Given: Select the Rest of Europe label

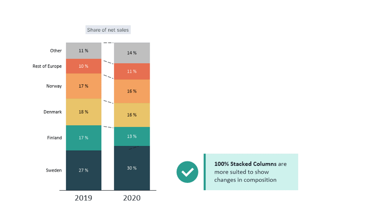Looking at the screenshot, I should pyautogui.click(x=47, y=66).
